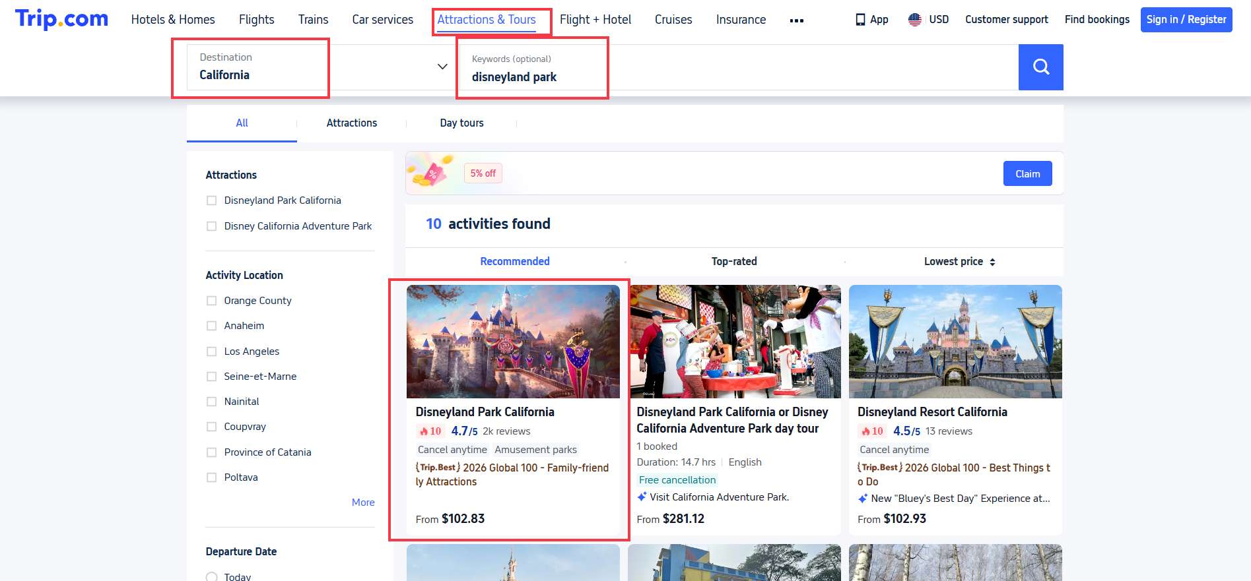The image size is (1251, 581).
Task: Check the Nainital location box
Action: [211, 402]
